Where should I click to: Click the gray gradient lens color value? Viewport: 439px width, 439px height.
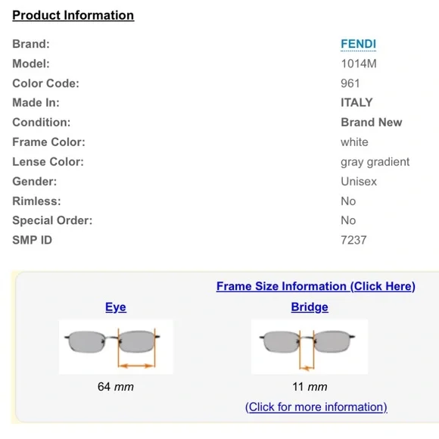coord(375,162)
